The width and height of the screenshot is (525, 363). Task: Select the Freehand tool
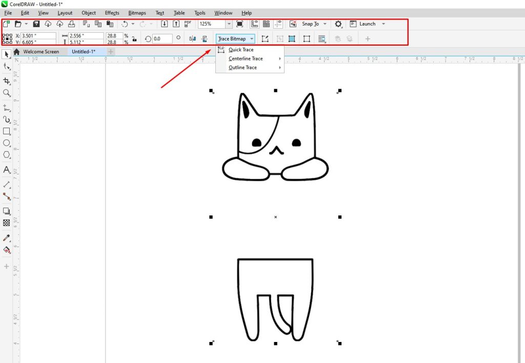[x=6, y=108]
